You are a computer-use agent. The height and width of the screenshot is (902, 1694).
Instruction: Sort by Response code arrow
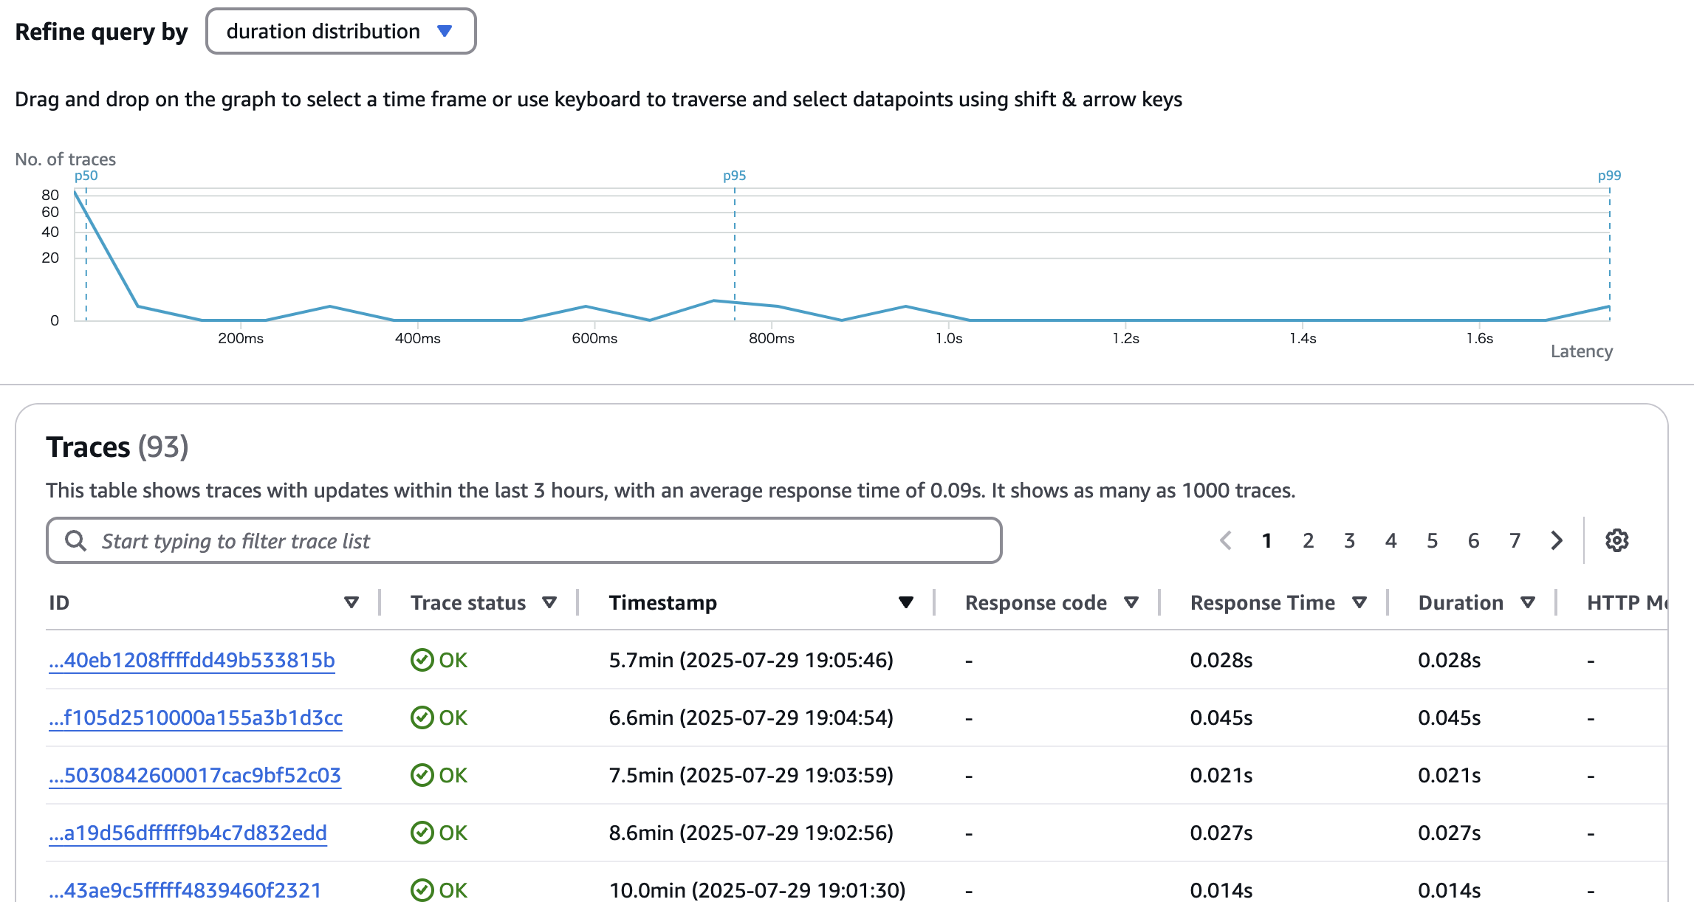[x=1131, y=602]
